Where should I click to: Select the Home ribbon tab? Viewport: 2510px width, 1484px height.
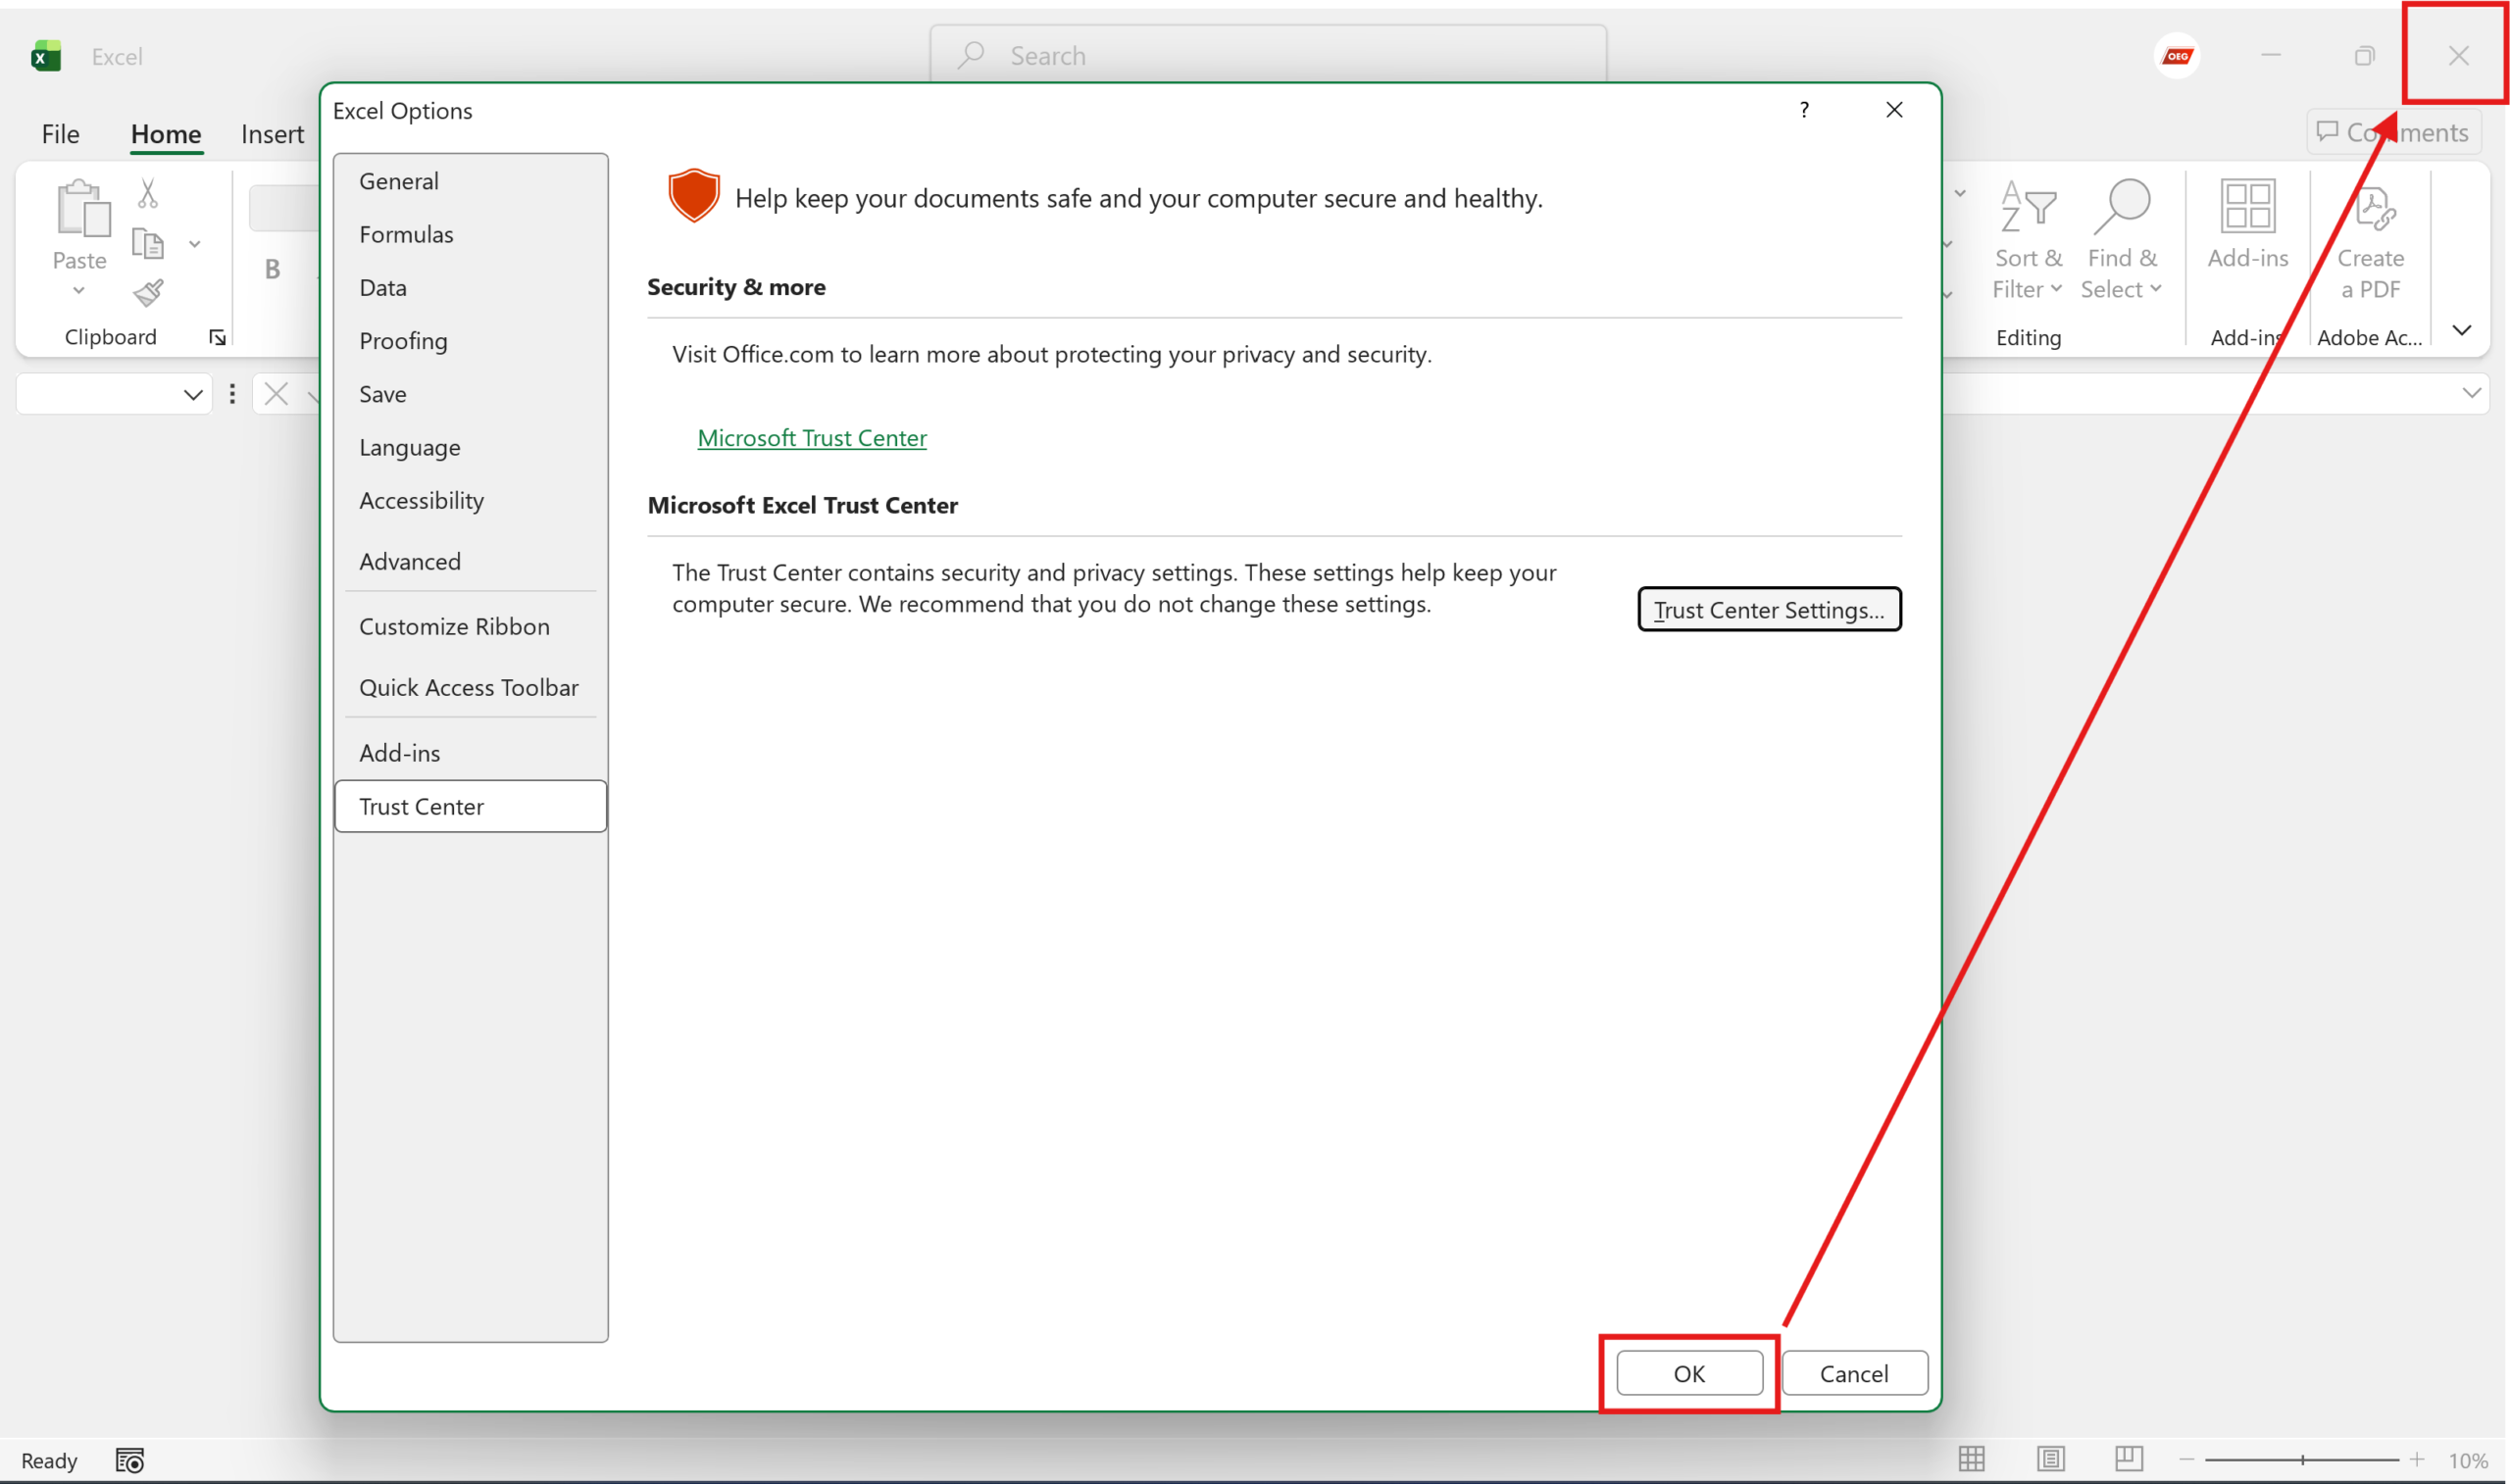166,134
